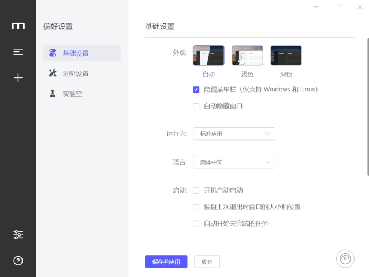Click the lab flask icon beside 实验室
This screenshot has width=369, height=277.
(x=53, y=94)
